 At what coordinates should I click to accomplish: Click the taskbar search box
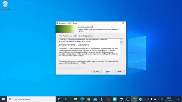click(x=31, y=99)
